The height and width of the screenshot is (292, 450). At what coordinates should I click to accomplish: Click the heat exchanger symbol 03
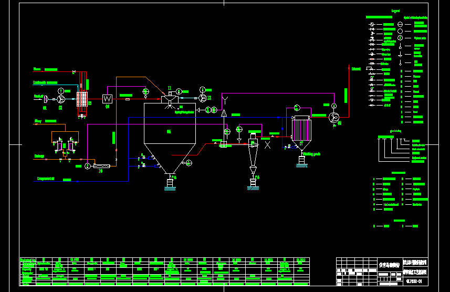(x=81, y=99)
